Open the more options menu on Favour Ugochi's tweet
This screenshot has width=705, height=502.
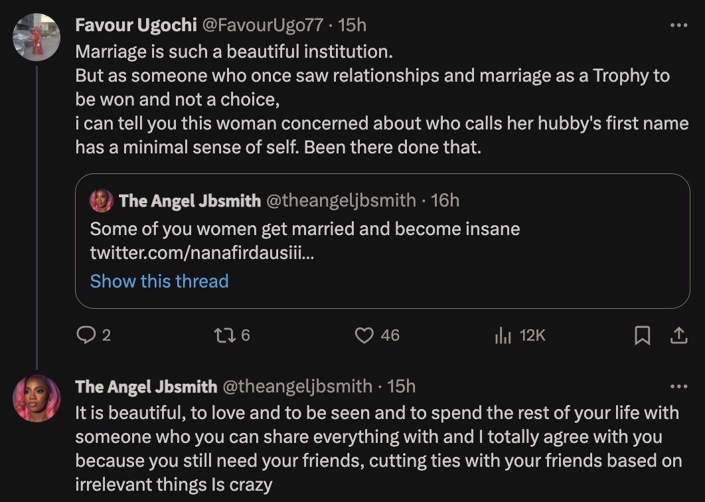click(x=679, y=24)
